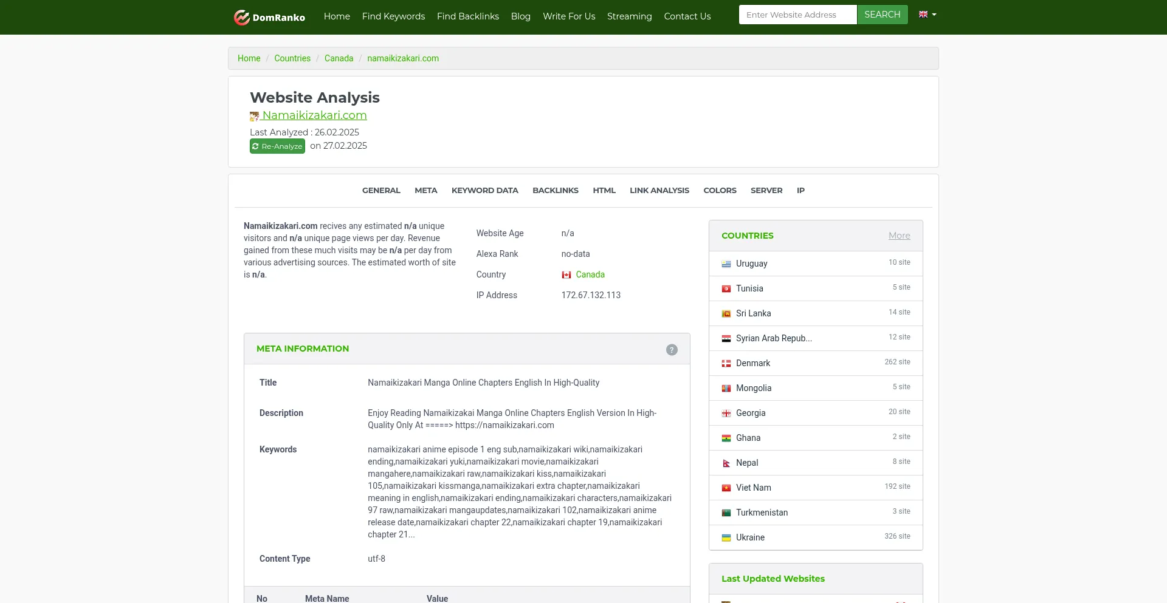Click More in Countries panel

[899, 236]
